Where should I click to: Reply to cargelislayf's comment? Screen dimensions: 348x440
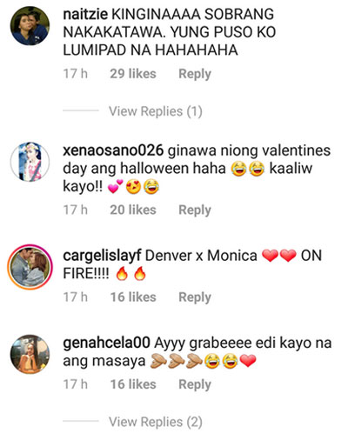195,297
